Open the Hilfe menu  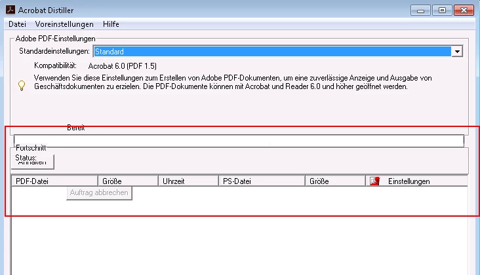click(x=111, y=24)
